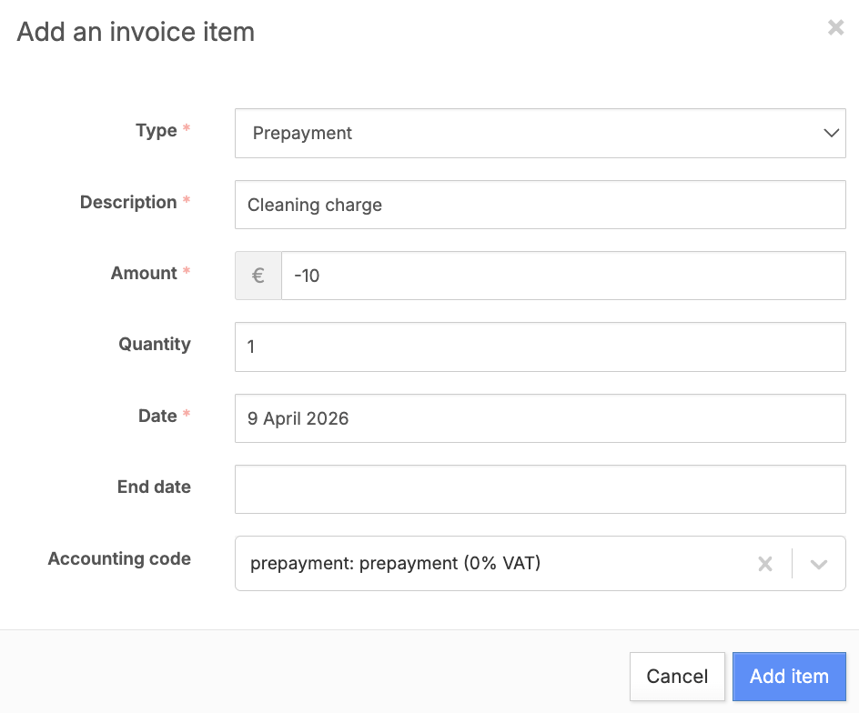
Task: Click the Accounting code label
Action: (x=119, y=558)
